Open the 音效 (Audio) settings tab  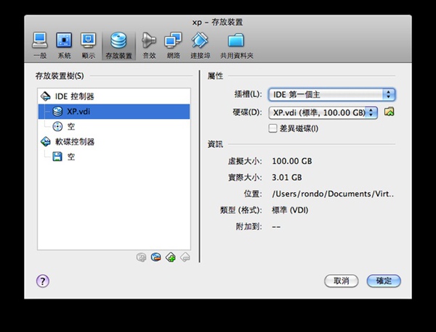[149, 46]
